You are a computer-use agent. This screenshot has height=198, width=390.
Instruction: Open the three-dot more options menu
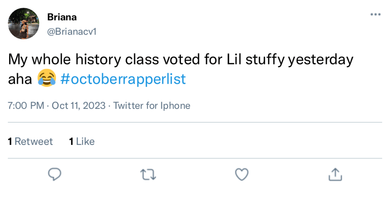click(x=375, y=15)
